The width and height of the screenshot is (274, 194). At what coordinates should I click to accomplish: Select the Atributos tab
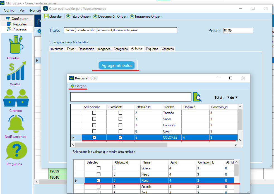(137, 49)
